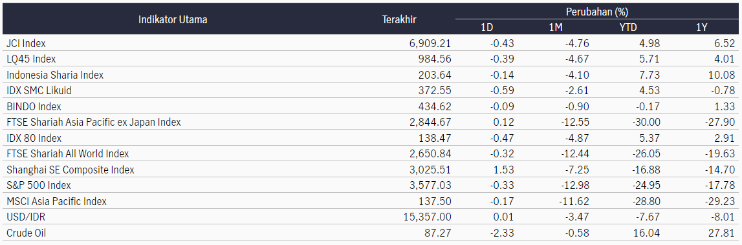Select the Terakhir column header
This screenshot has width=742, height=245.
[x=399, y=20]
